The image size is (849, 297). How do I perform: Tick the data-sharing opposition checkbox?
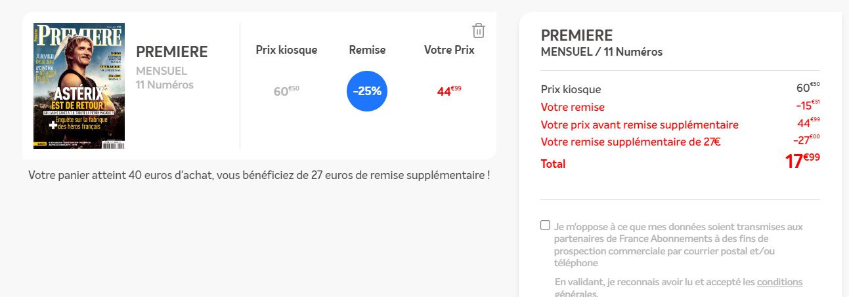[545, 226]
